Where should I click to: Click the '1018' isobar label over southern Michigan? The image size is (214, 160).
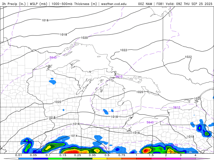tap(114, 117)
